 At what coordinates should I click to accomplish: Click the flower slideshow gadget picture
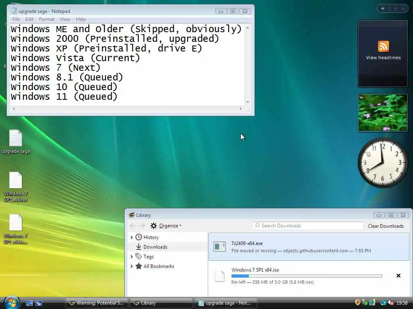[x=383, y=113]
